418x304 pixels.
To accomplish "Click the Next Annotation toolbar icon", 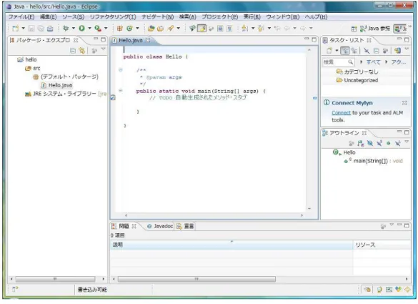I will (245, 29).
